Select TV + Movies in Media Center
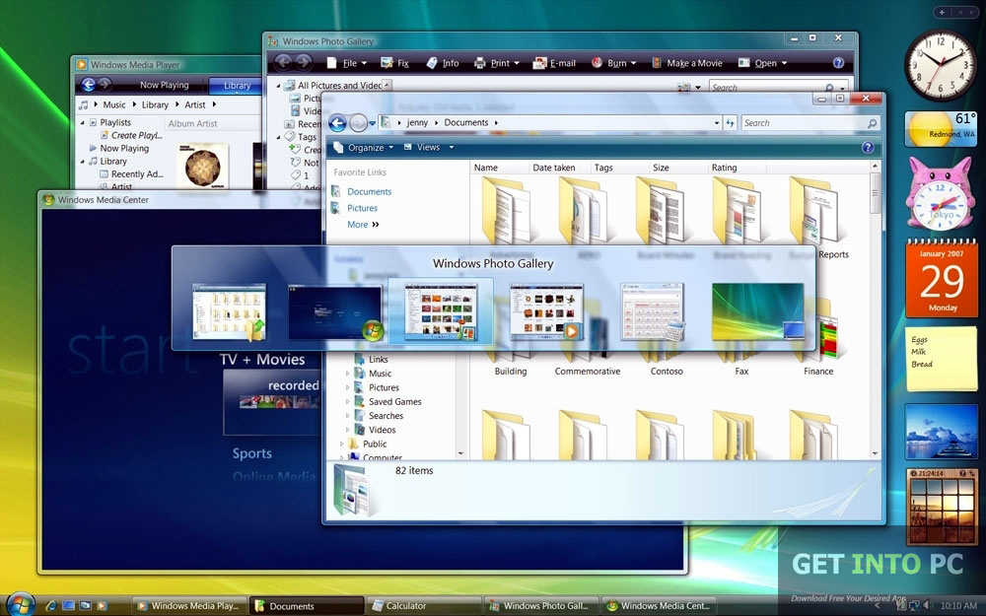 [x=265, y=359]
